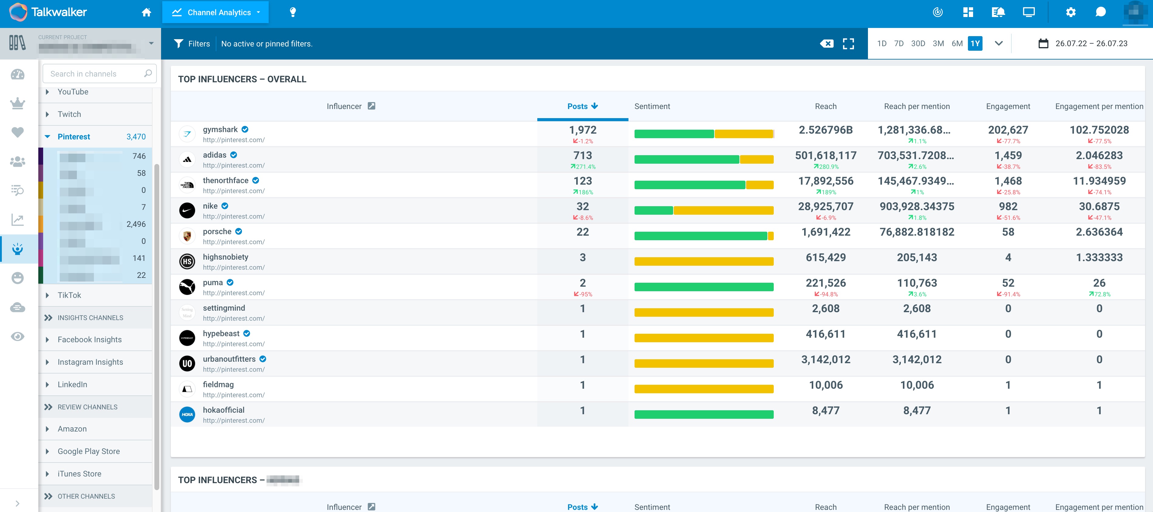Open the chat support bubble icon
Image resolution: width=1153 pixels, height=512 pixels.
[x=1101, y=12]
